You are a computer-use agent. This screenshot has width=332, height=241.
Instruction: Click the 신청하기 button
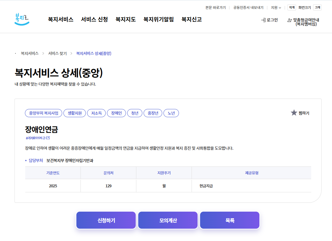[106, 220]
